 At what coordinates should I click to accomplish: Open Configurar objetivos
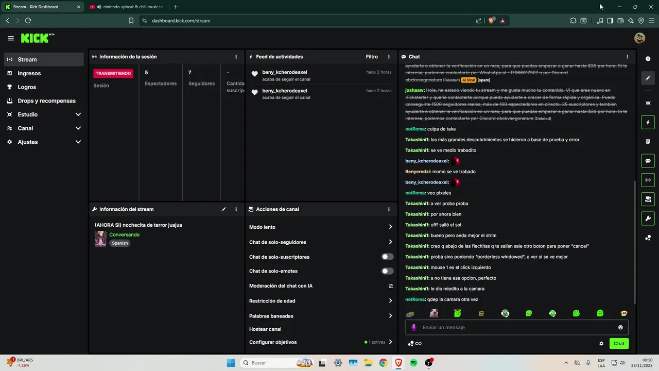pos(321,342)
